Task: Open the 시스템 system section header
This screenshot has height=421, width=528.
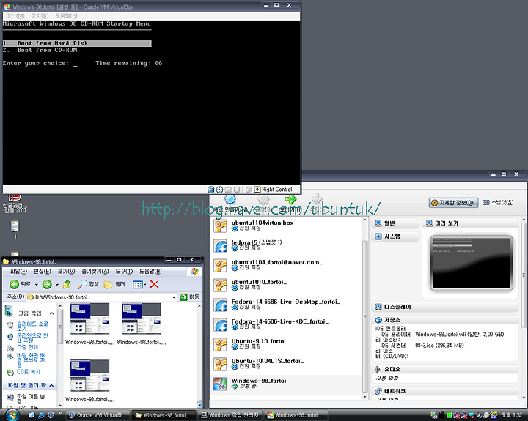Action: click(395, 236)
